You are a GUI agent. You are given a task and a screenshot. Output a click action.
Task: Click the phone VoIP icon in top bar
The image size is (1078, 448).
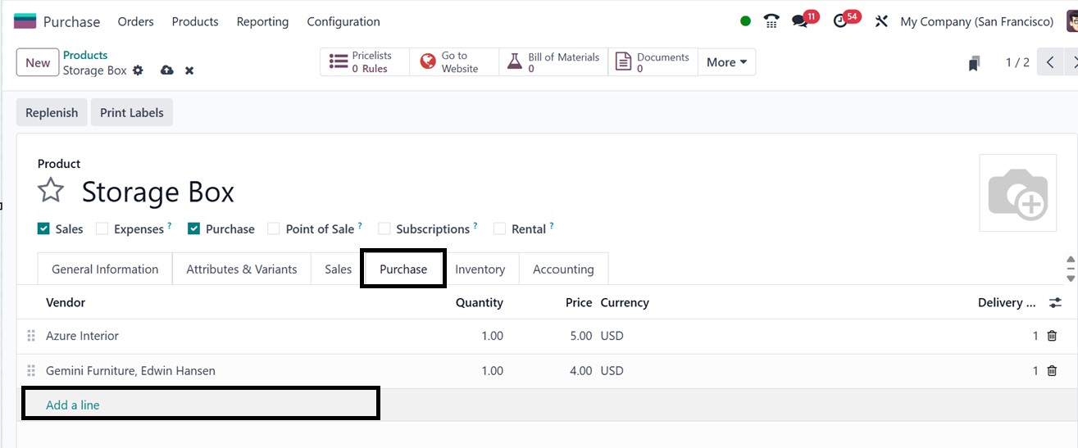click(x=771, y=21)
